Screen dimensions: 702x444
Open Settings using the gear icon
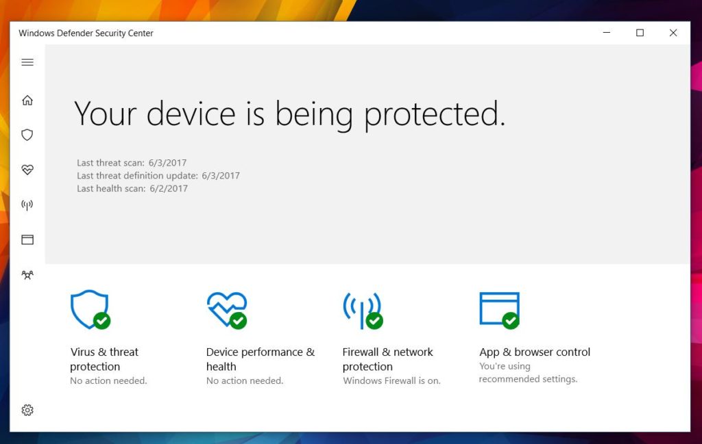(x=27, y=410)
